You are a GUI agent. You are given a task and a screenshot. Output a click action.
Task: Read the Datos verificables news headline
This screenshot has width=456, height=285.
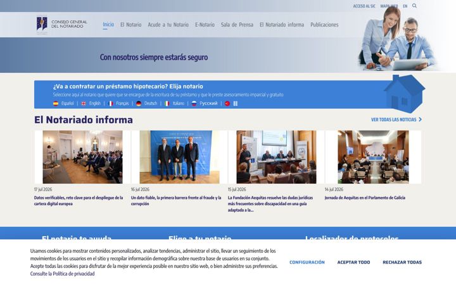coord(79,201)
